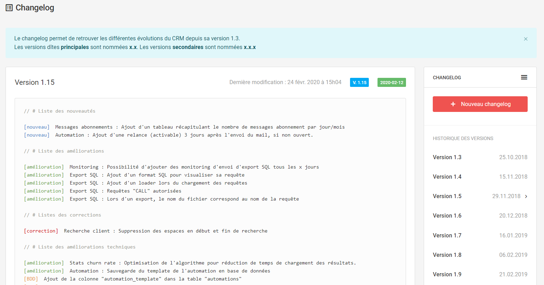Viewport: 544px width, 285px height.
Task: Click the red [correction] tag
Action: click(41, 231)
